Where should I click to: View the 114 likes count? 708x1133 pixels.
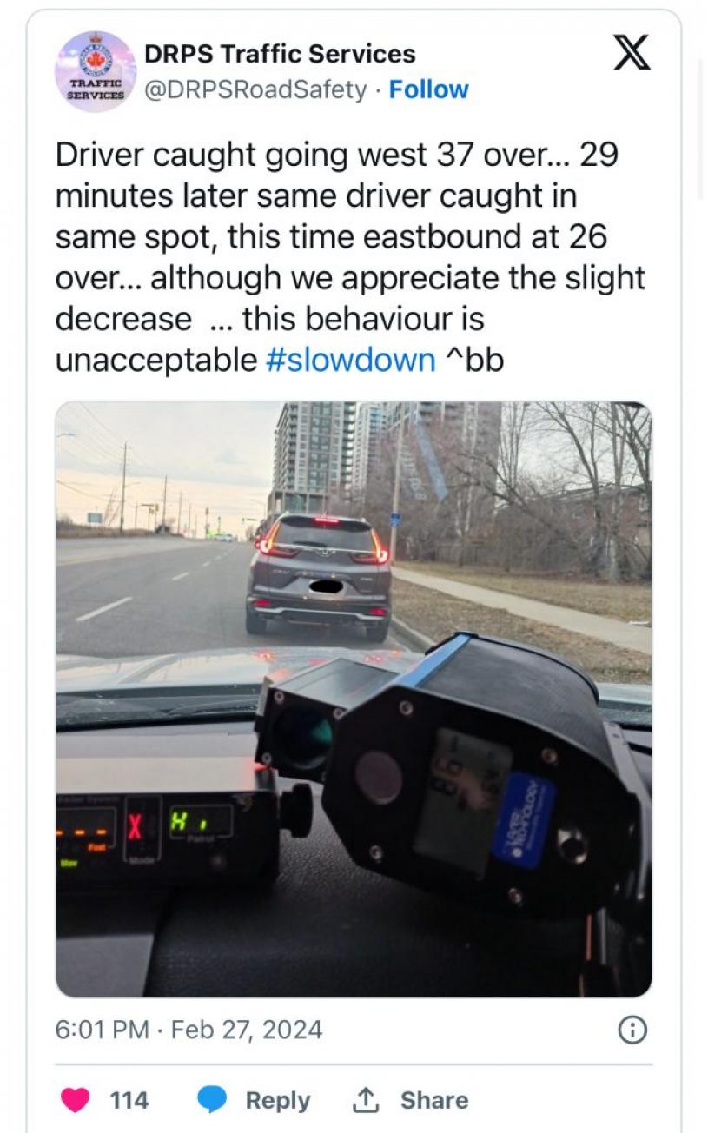point(129,1100)
